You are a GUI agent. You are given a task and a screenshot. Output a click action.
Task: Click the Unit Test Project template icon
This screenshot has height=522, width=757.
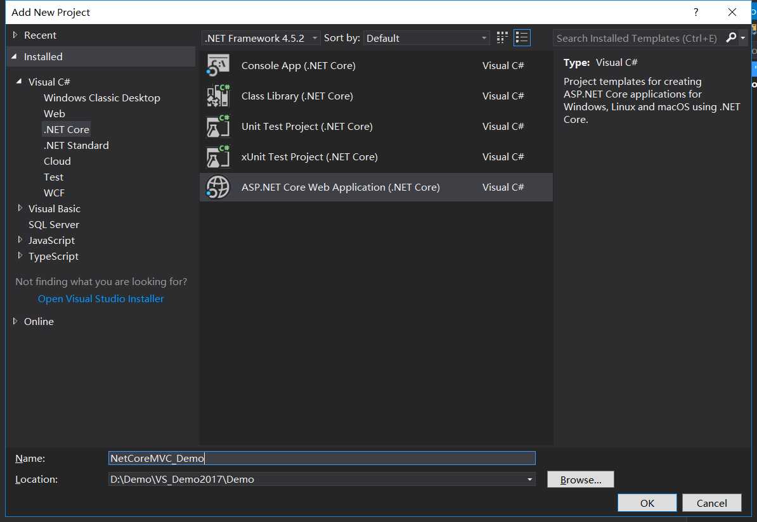coord(217,126)
